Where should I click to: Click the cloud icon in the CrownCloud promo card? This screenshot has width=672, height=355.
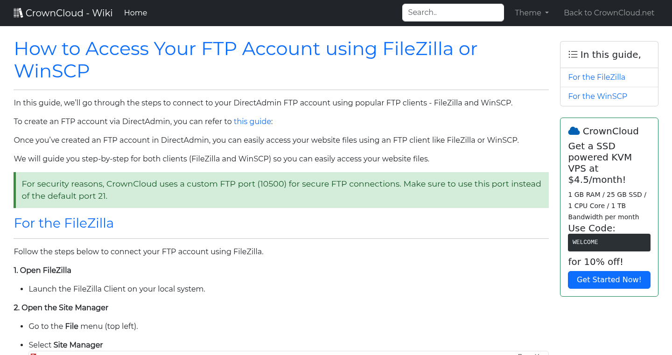coord(574,131)
